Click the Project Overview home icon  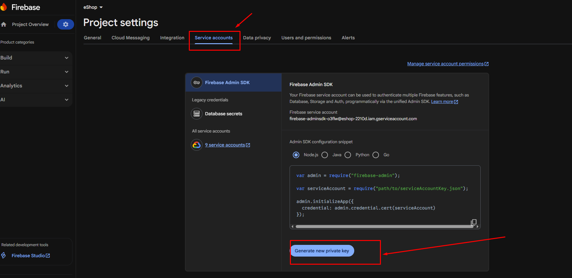pyautogui.click(x=4, y=24)
